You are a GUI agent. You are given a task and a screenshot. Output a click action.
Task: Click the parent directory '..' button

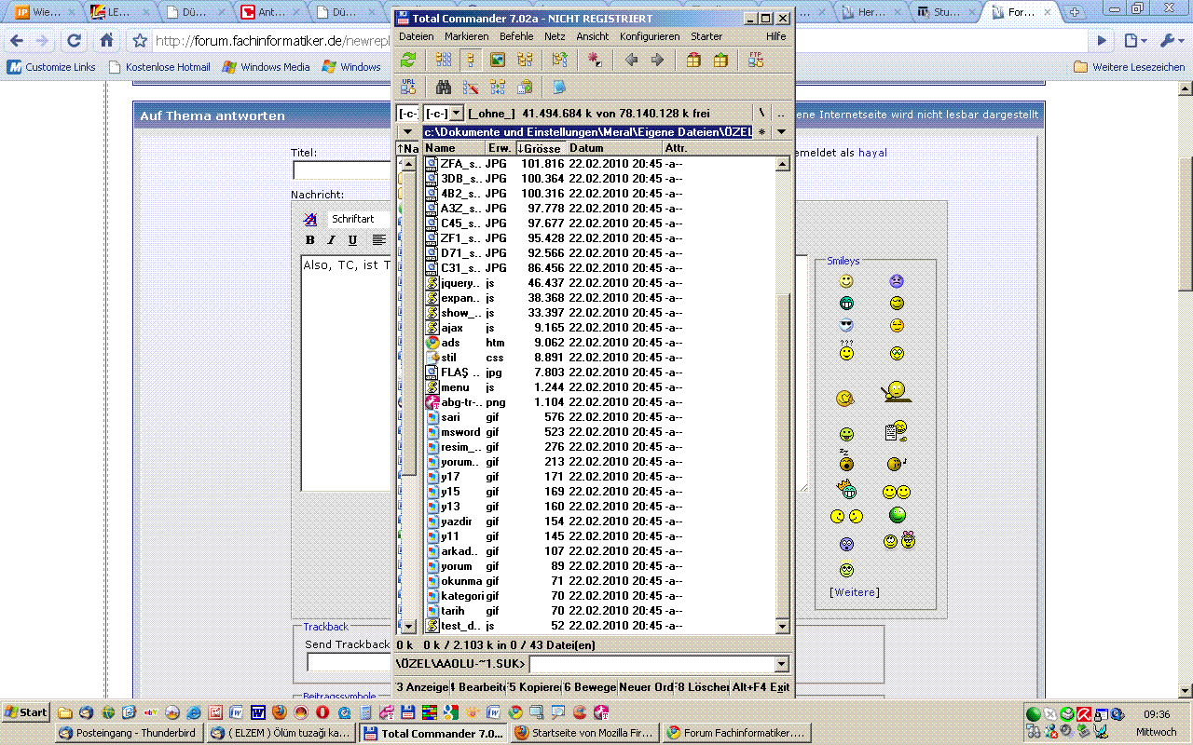coord(781,114)
